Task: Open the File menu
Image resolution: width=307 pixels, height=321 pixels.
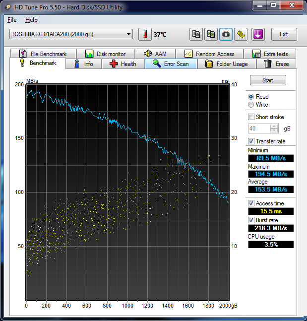Action: [12, 20]
